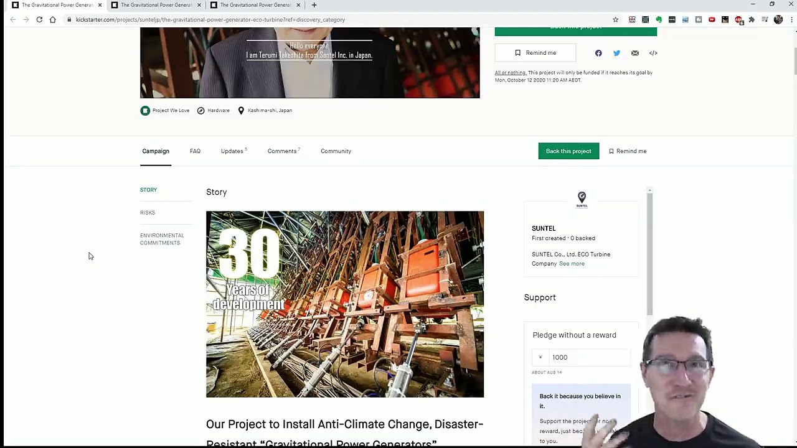Jump to the STORY section
This screenshot has width=797, height=448.
click(148, 190)
